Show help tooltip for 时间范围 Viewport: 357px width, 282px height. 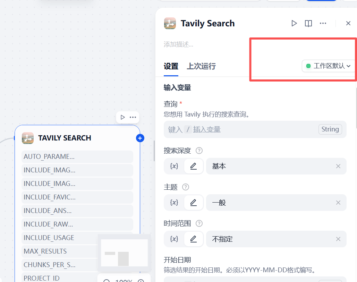point(199,223)
